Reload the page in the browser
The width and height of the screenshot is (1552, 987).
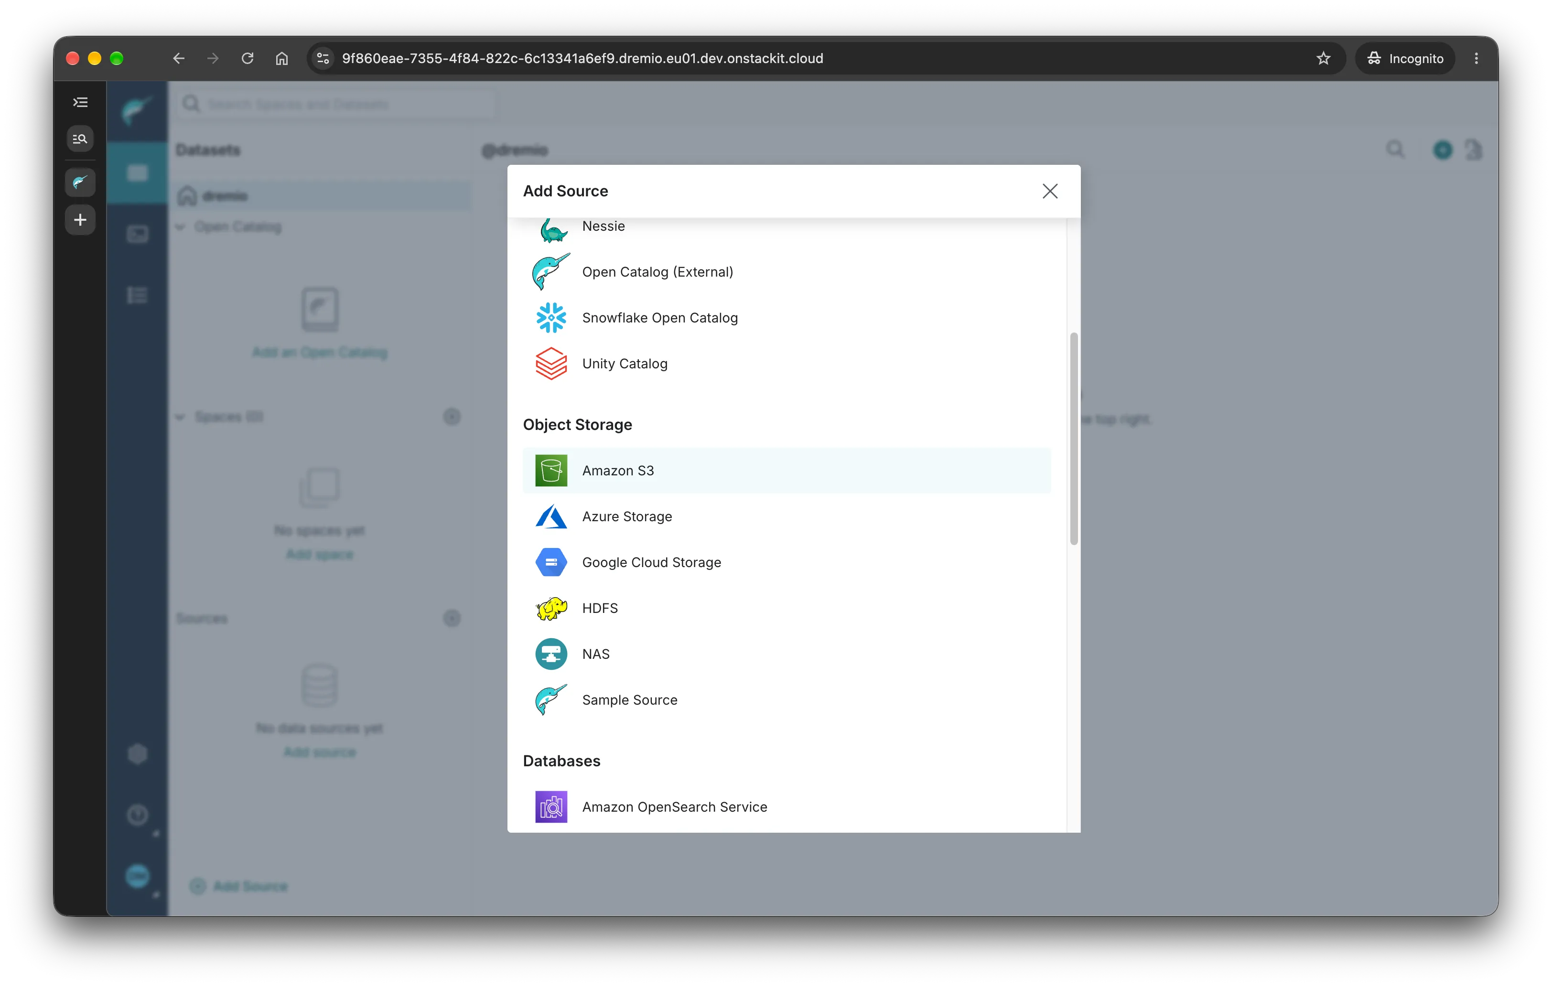tap(248, 58)
